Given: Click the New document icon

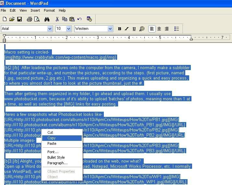Looking at the screenshot, I should (x=5, y=19).
